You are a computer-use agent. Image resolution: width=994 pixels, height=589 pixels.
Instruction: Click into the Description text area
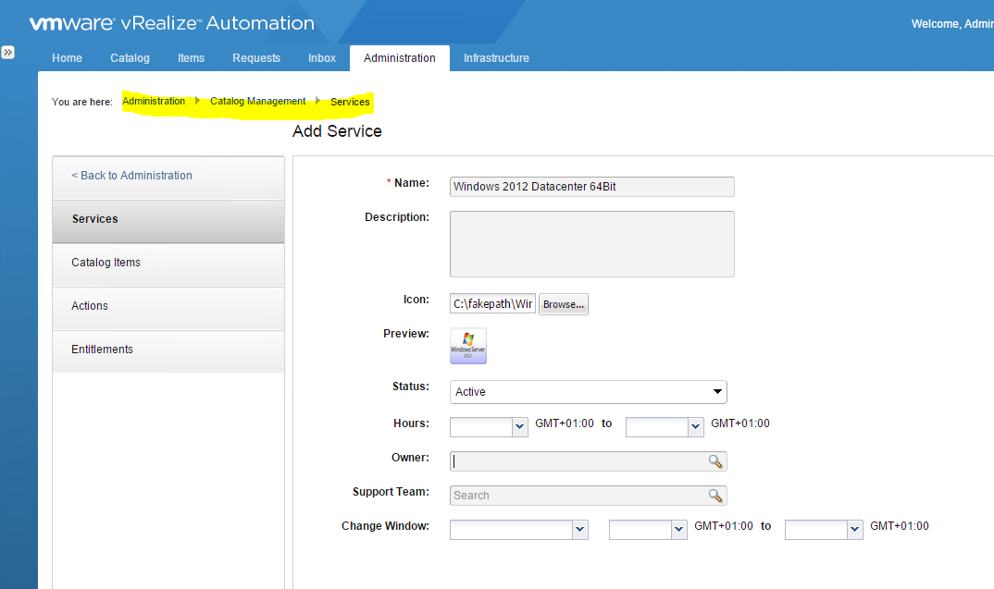click(x=592, y=244)
